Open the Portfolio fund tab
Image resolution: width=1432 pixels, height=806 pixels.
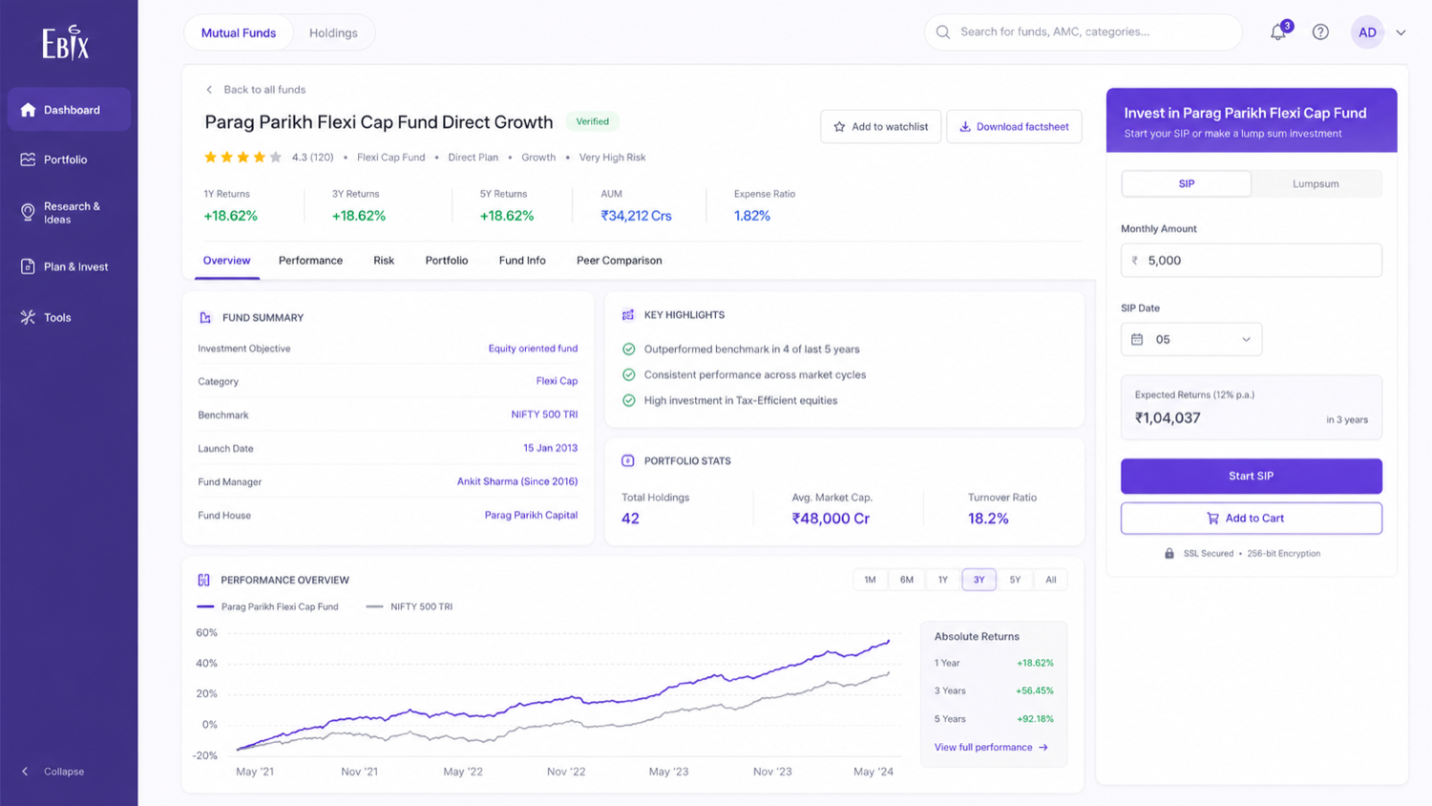(447, 261)
